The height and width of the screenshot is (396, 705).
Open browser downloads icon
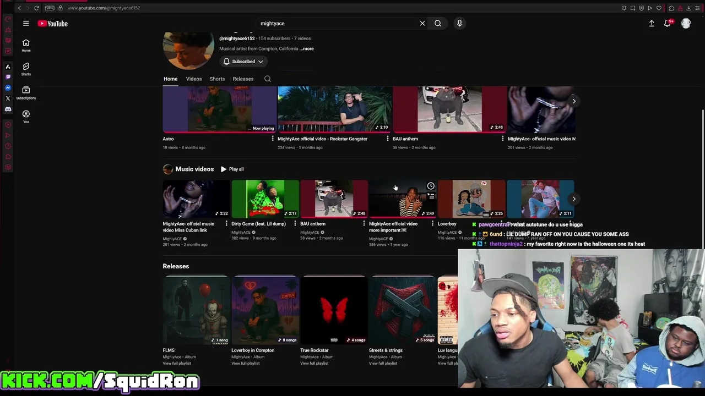pos(688,8)
